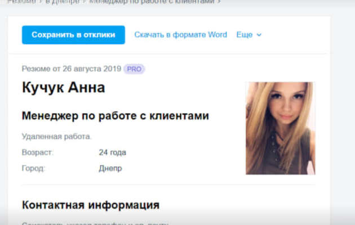Click the PRO badge next to the date
Screen dimensions: 355x225
[x=134, y=69]
